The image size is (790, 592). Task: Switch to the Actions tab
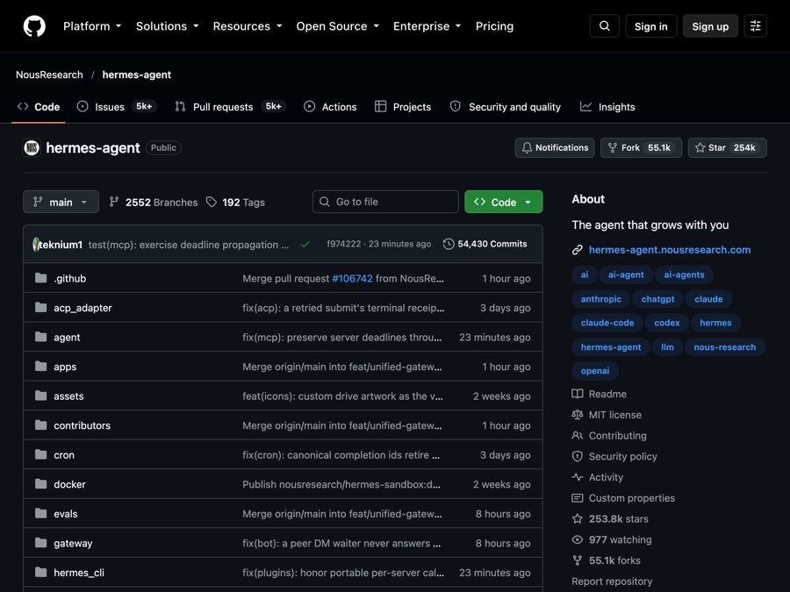pos(331,107)
